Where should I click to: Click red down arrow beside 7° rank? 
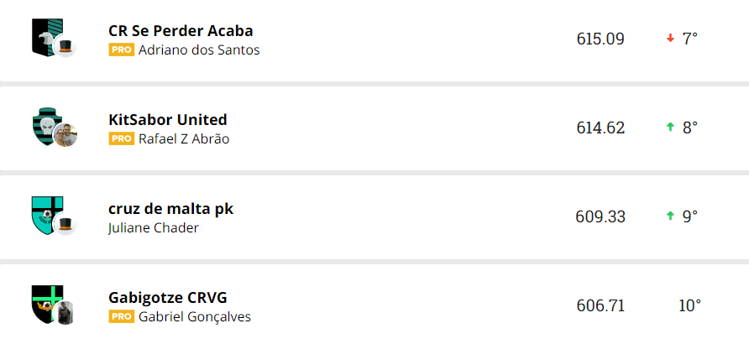[x=670, y=39]
